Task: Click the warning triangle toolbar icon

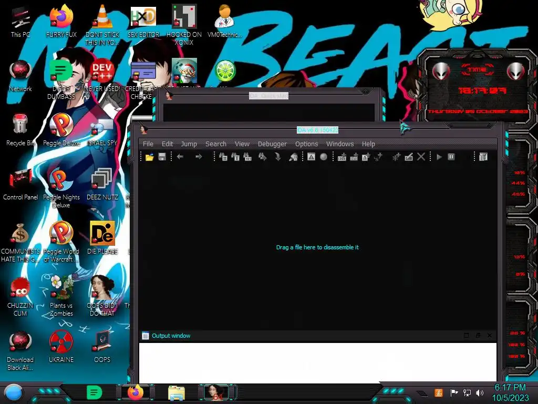Action: (311, 157)
